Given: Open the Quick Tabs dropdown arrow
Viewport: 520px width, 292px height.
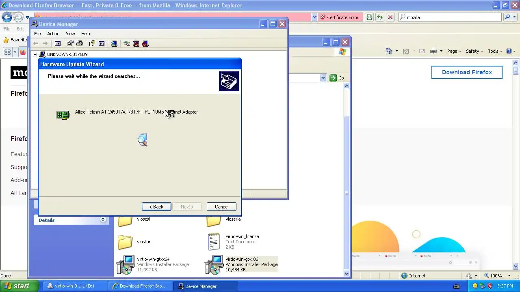Looking at the screenshot, I should pyautogui.click(x=15, y=52).
